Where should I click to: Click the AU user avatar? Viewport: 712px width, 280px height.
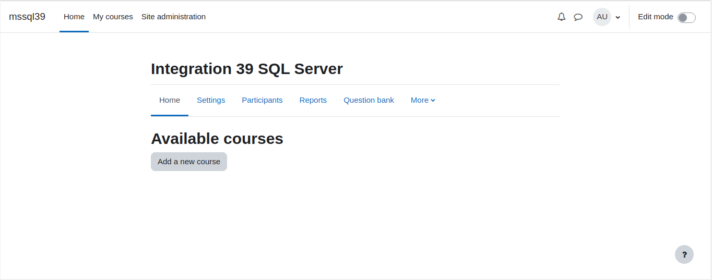pyautogui.click(x=602, y=17)
